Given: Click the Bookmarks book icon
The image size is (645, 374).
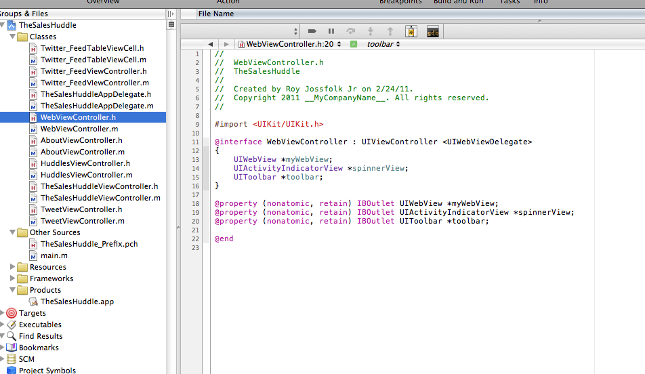Looking at the screenshot, I should (12, 348).
